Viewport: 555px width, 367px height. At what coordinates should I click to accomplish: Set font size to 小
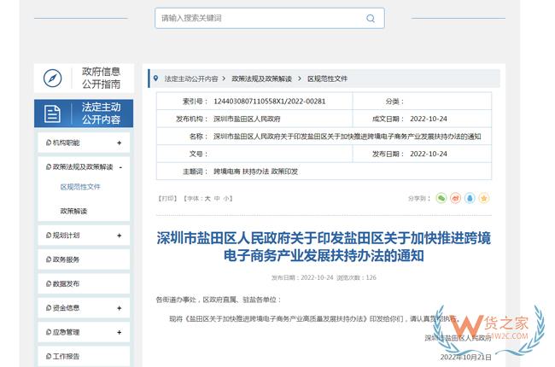click(x=226, y=199)
